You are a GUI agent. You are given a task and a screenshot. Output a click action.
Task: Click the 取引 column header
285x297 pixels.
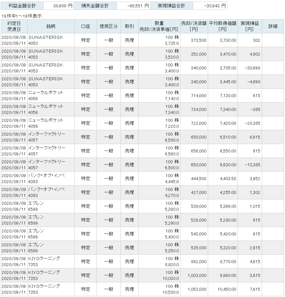pyautogui.click(x=129, y=26)
